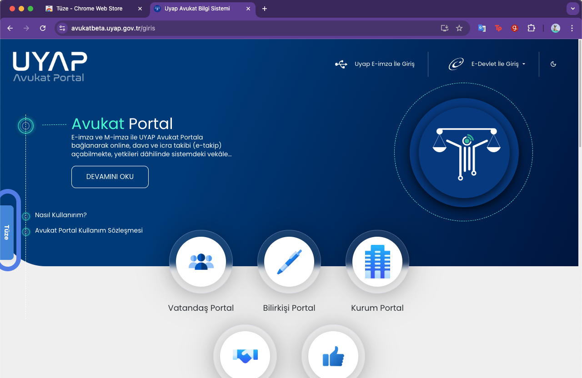
Task: Click the target bullet beside Avukat Portal
Action: pos(26,125)
